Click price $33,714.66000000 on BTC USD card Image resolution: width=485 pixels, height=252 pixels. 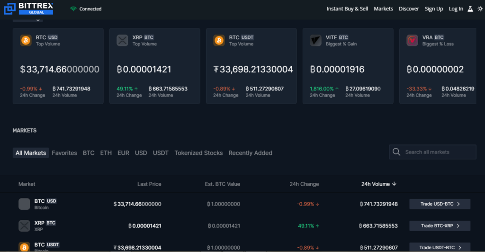click(60, 69)
